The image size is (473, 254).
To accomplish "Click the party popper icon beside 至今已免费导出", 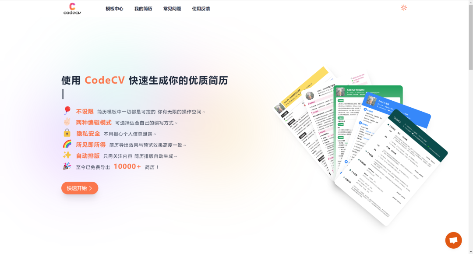I will tap(67, 166).
